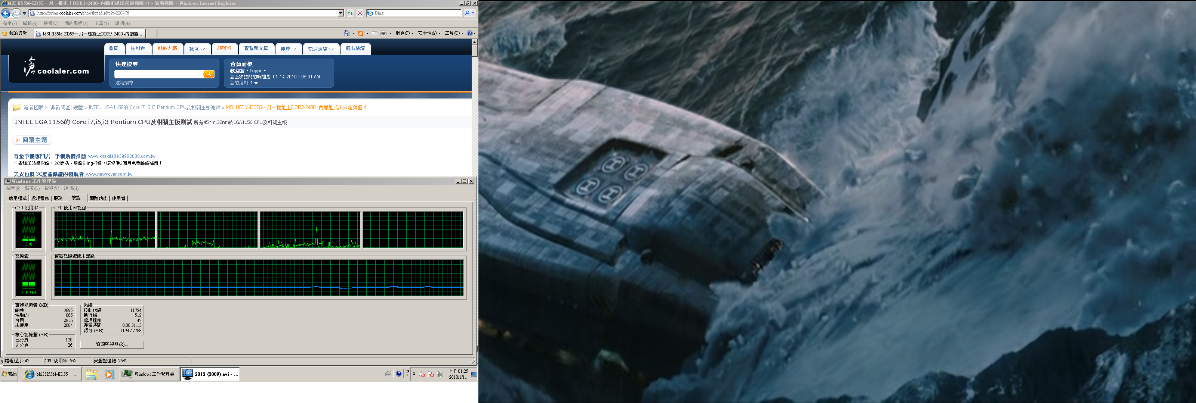Open the 我的最愛(A) menu in Internet Explorer
The height and width of the screenshot is (403, 1196).
click(76, 23)
